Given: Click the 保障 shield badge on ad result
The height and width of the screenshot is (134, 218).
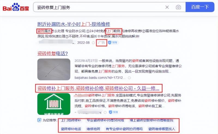Looking at the screenshot, I should (113, 43).
